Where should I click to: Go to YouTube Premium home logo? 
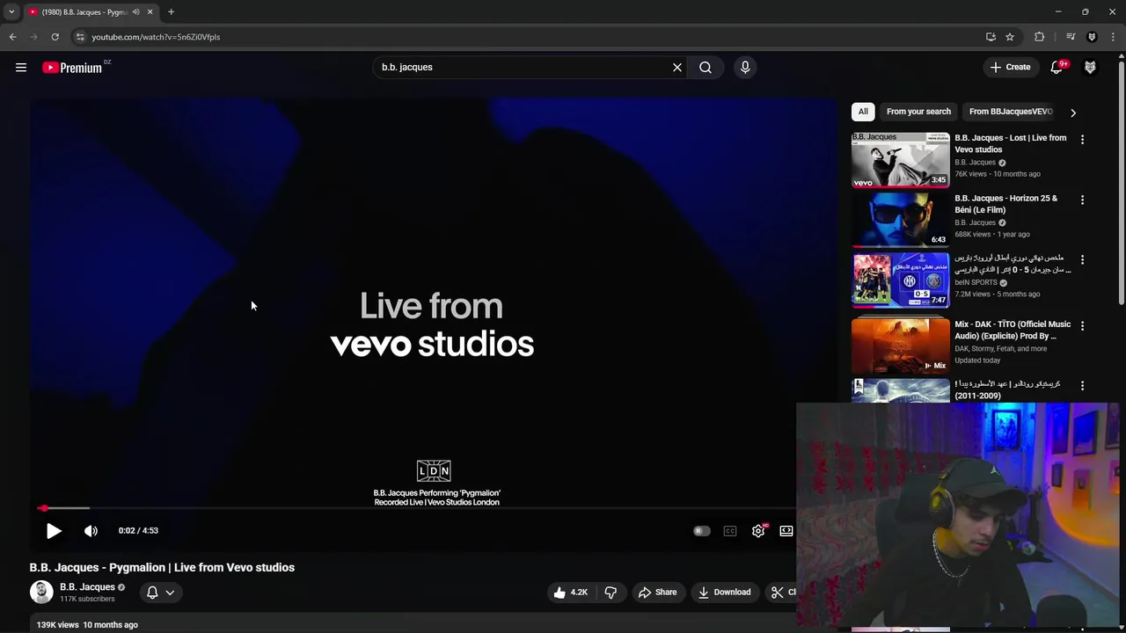coord(72,68)
